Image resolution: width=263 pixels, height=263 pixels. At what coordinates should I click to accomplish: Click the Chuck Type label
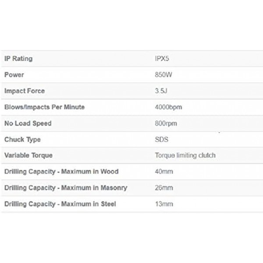(x=22, y=139)
